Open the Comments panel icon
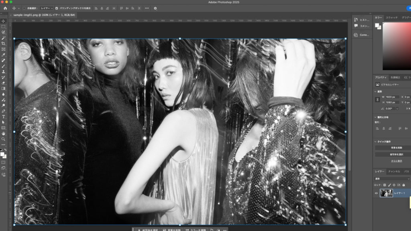 [356, 26]
